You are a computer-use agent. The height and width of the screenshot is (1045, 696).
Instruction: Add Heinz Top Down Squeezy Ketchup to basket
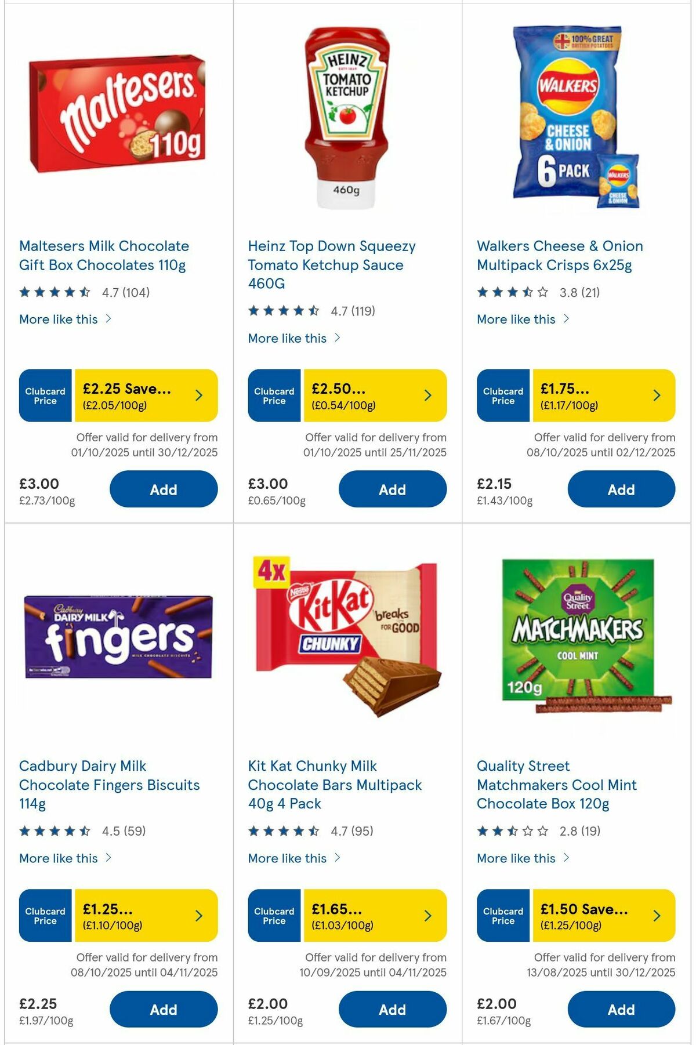pyautogui.click(x=392, y=489)
